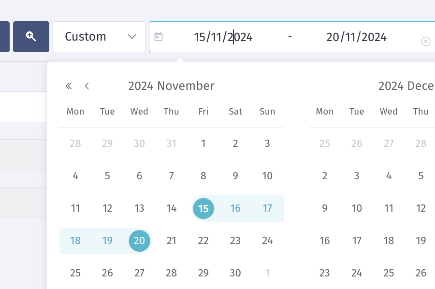This screenshot has width=435, height=289.
Task: Click the start date field 15/11/2024
Action: click(223, 37)
